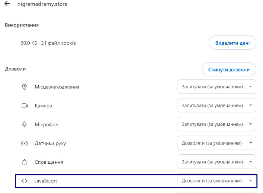
Task: Open the JavaScript permission dropdown
Action: click(x=217, y=181)
